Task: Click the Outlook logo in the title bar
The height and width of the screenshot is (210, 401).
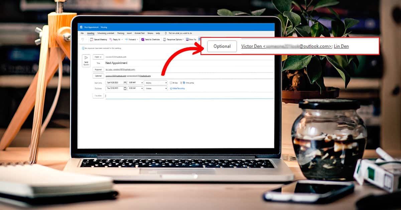Action: pyautogui.click(x=81, y=27)
